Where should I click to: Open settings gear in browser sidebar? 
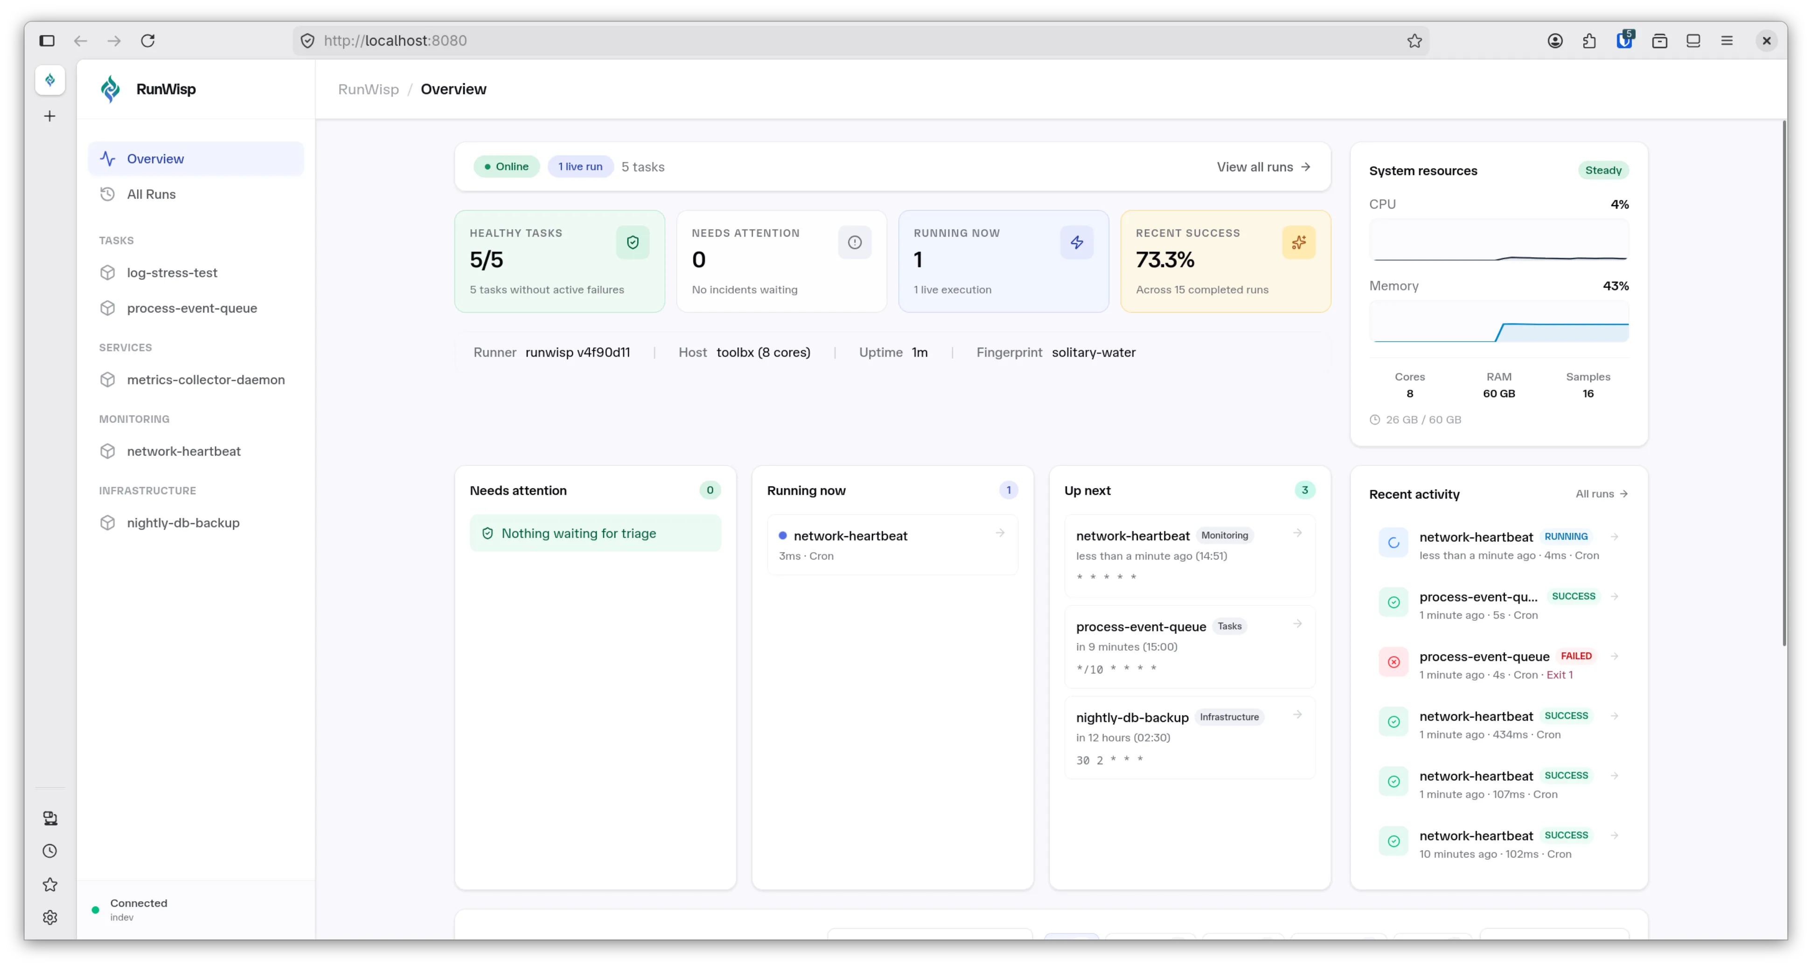coord(50,917)
